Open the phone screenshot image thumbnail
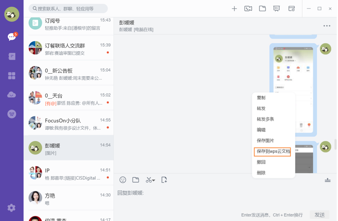 coord(293,85)
